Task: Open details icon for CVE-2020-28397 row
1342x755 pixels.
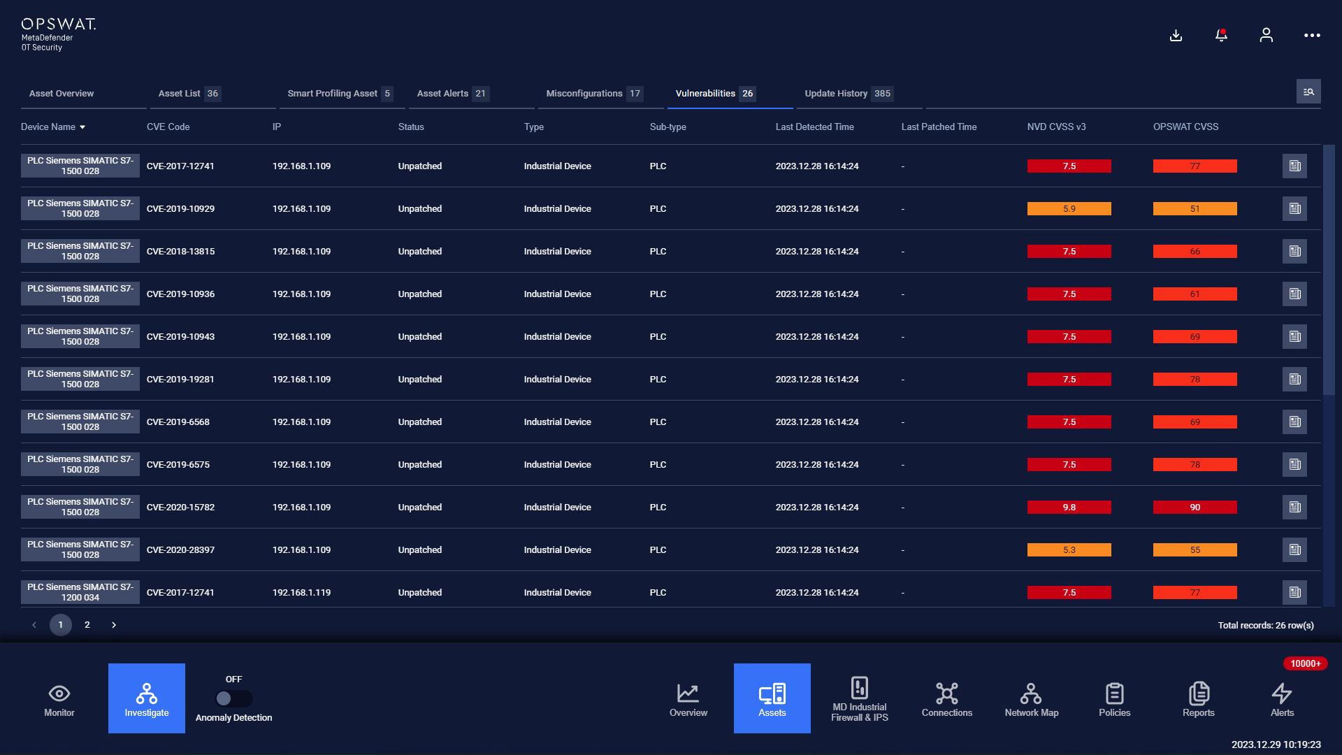Action: [x=1294, y=549]
